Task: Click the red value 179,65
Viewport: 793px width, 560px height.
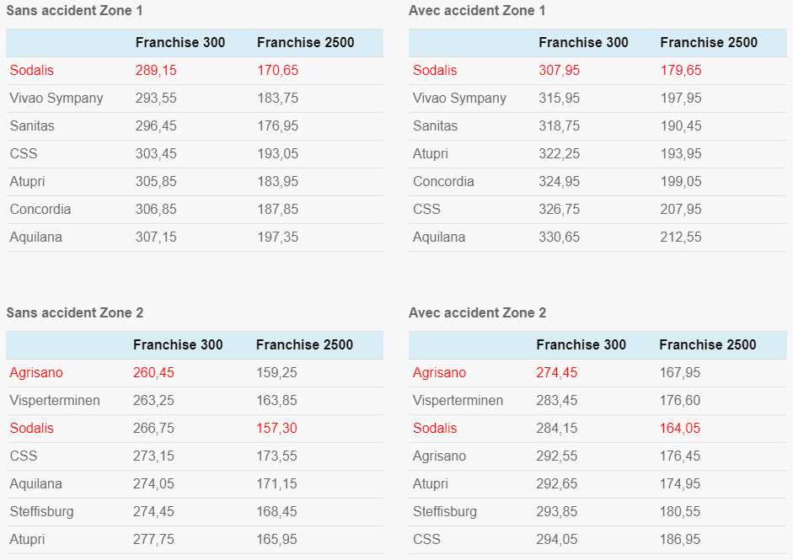Action: tap(681, 70)
